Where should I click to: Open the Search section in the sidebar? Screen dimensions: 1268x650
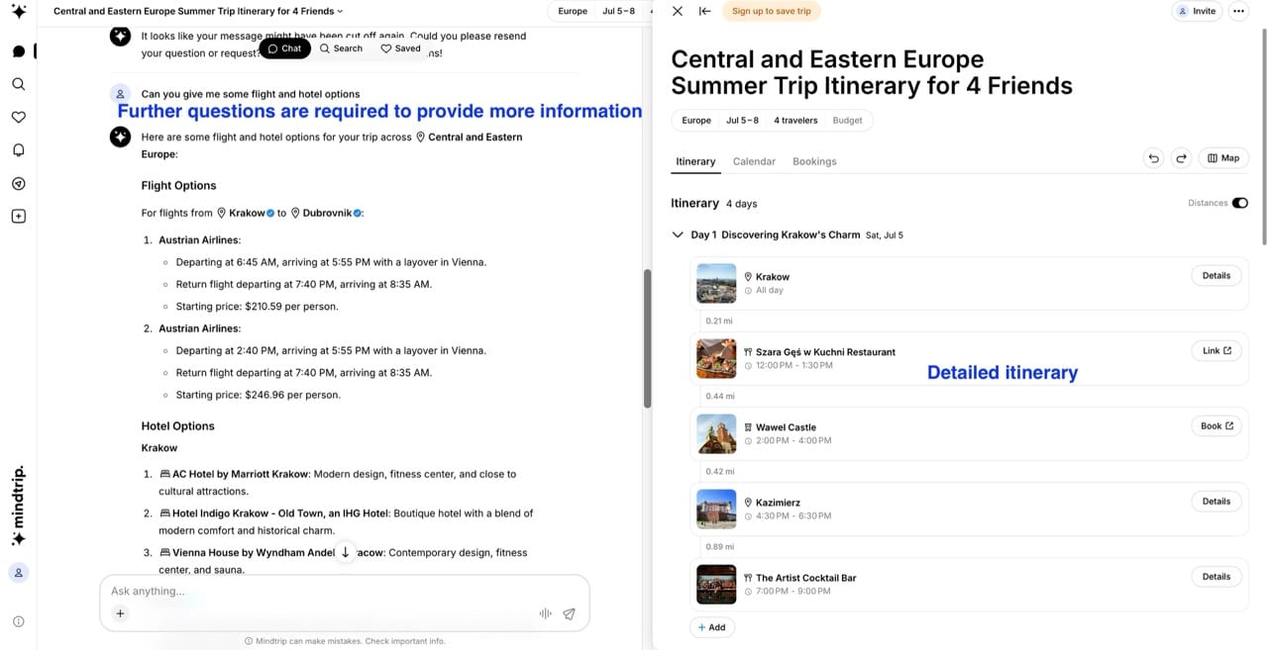(x=18, y=84)
